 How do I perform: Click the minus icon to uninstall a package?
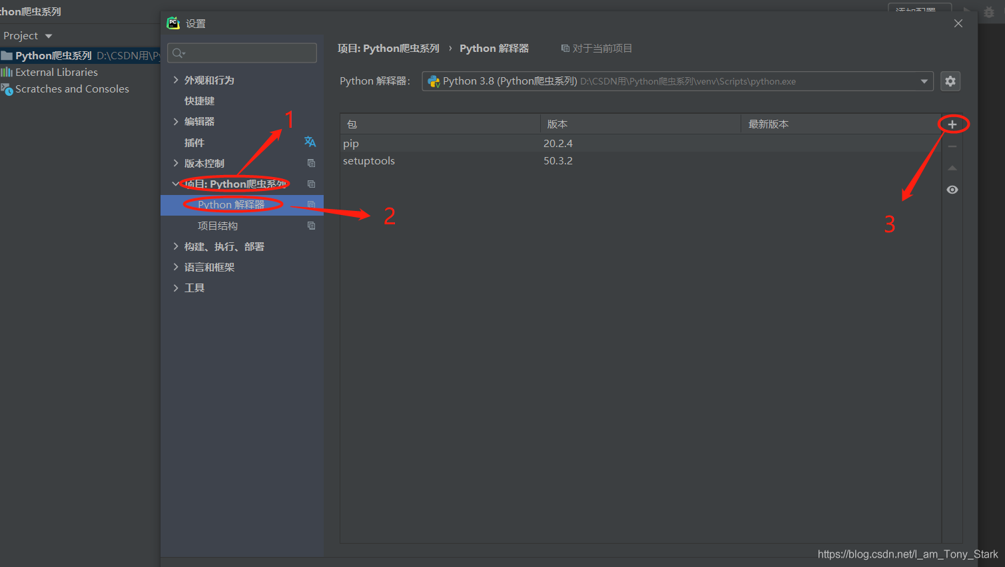952,146
